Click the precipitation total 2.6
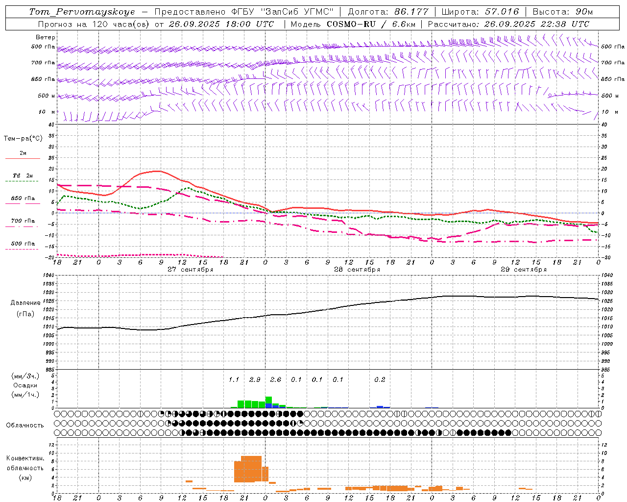 pos(275,379)
